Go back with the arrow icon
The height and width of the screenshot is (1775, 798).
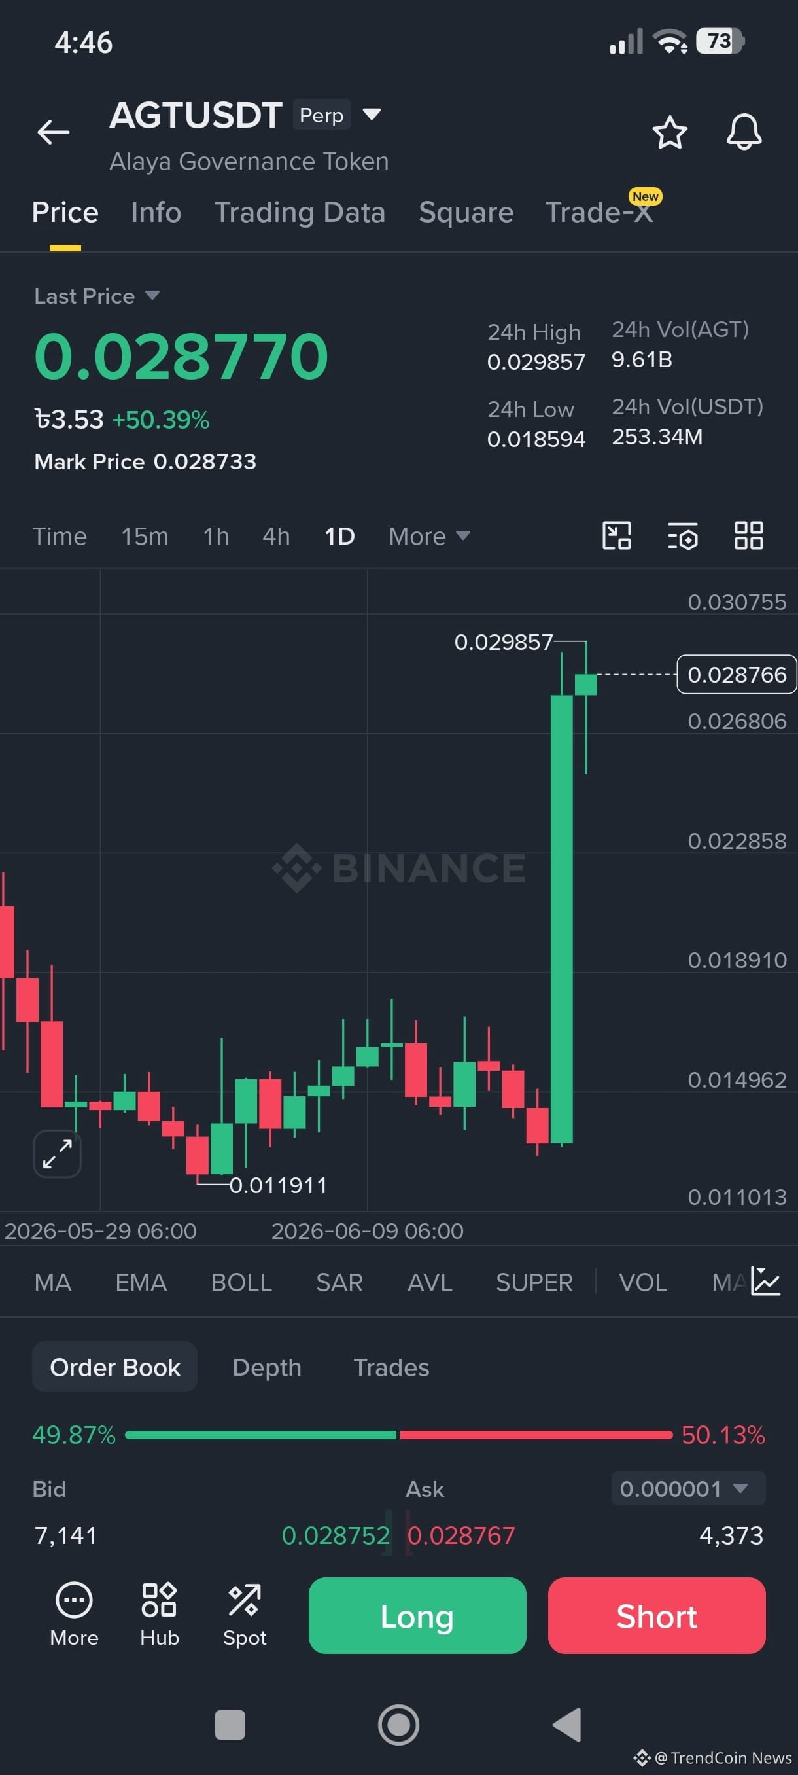(53, 132)
